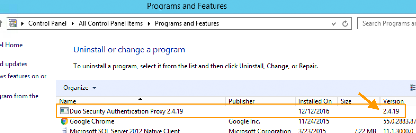The image size is (416, 133).
Task: Click the Google Chrome program icon
Action: 64,121
